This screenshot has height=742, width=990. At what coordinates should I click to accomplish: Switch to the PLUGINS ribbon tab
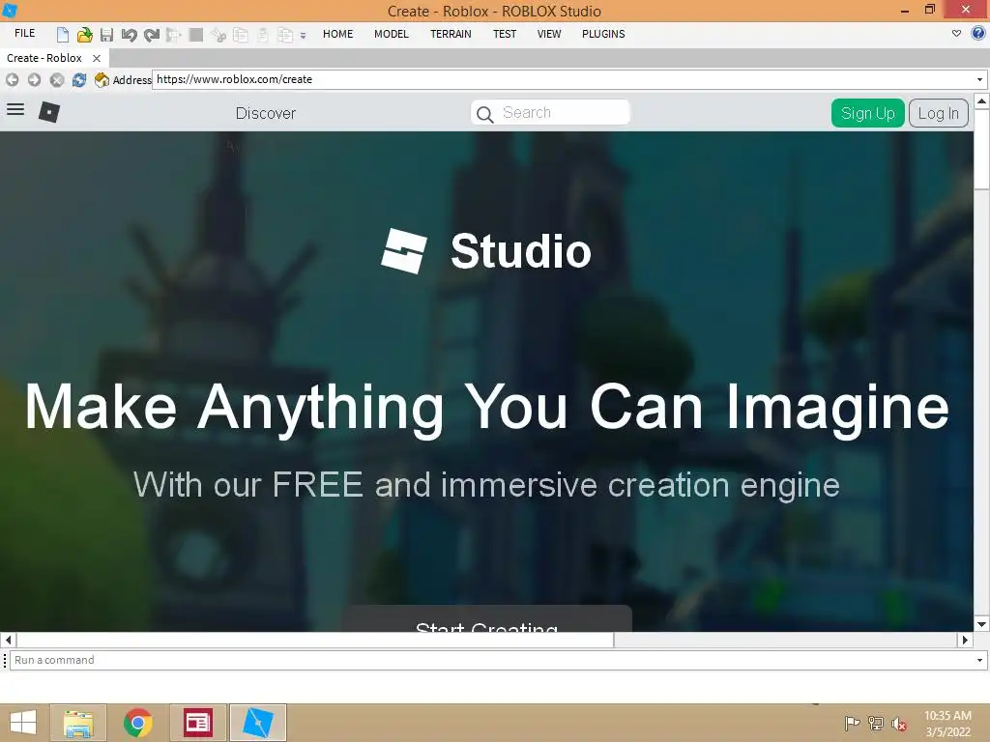603,34
